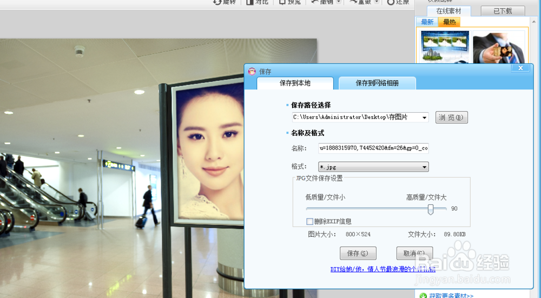541x298 pixels.
Task: Switch to the 保存到网络相册 tab
Action: pyautogui.click(x=377, y=83)
